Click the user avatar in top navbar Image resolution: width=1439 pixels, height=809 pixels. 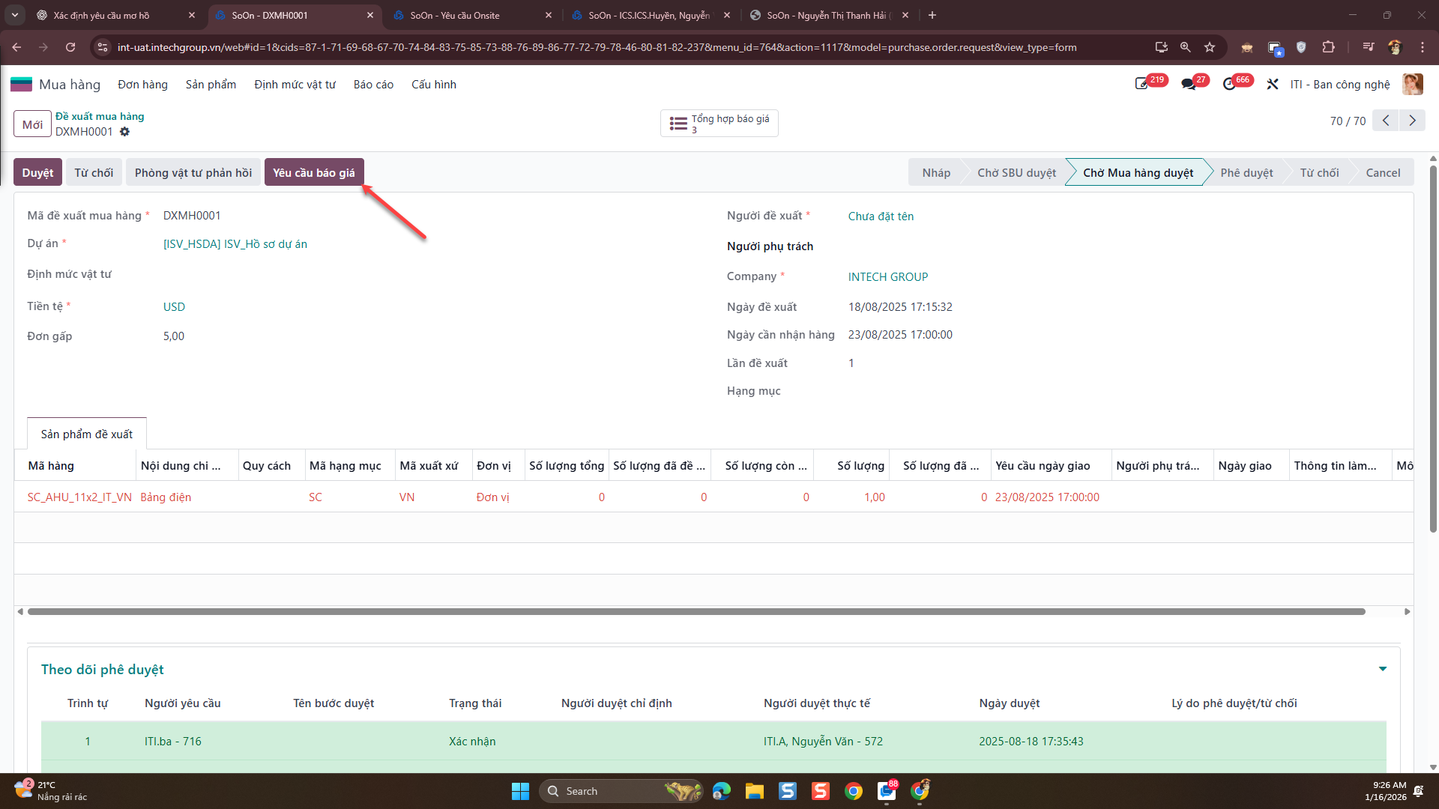(1413, 84)
